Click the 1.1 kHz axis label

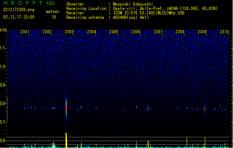point(3,48)
